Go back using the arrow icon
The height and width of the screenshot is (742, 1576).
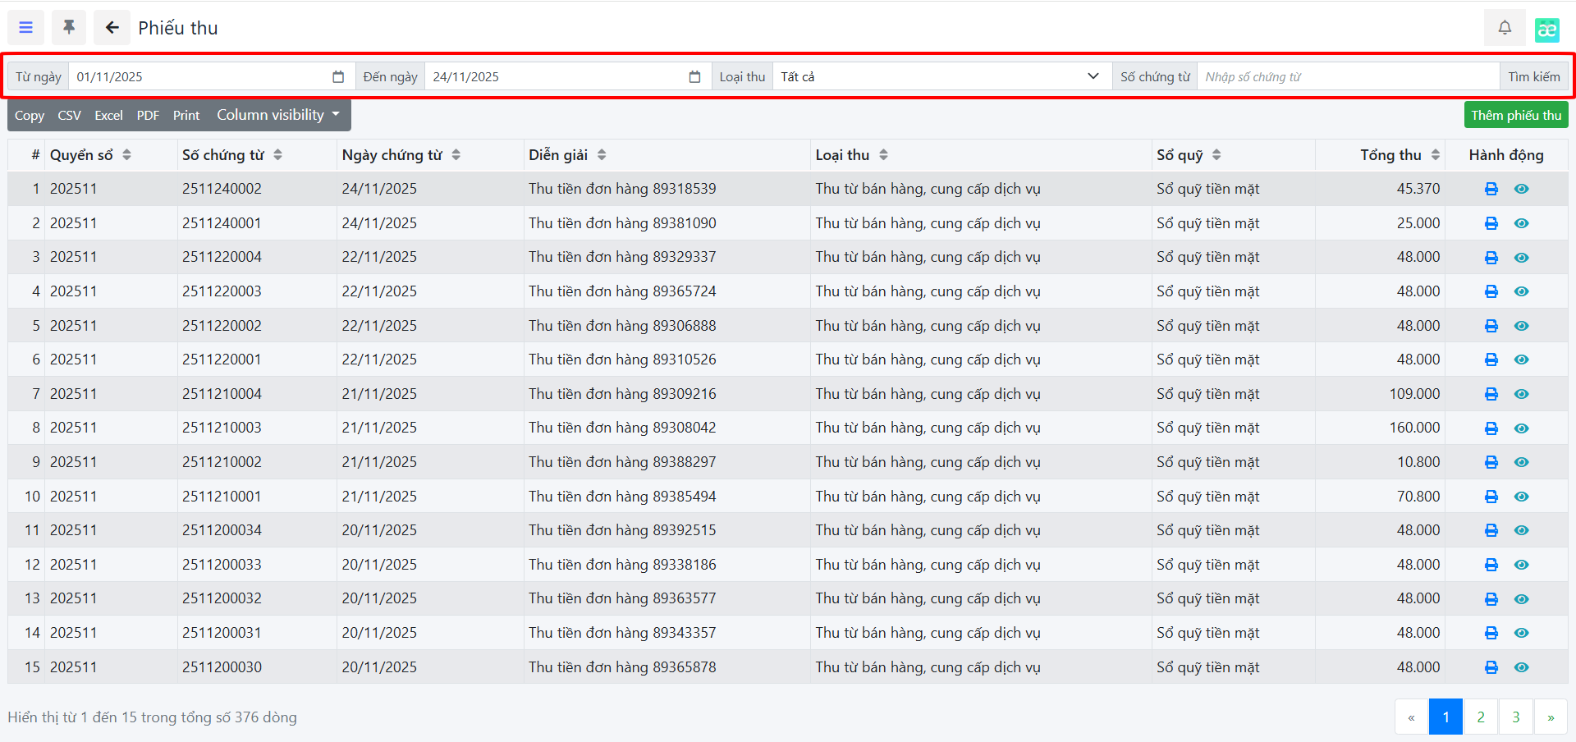click(112, 28)
